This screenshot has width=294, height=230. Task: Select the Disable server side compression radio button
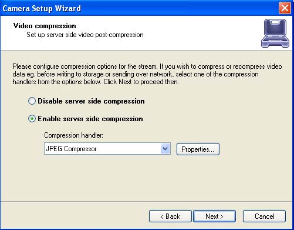click(x=32, y=101)
